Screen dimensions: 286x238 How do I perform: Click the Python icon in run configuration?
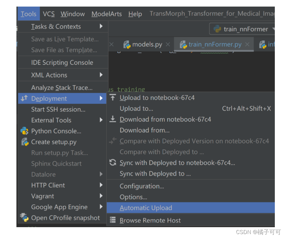(217, 29)
